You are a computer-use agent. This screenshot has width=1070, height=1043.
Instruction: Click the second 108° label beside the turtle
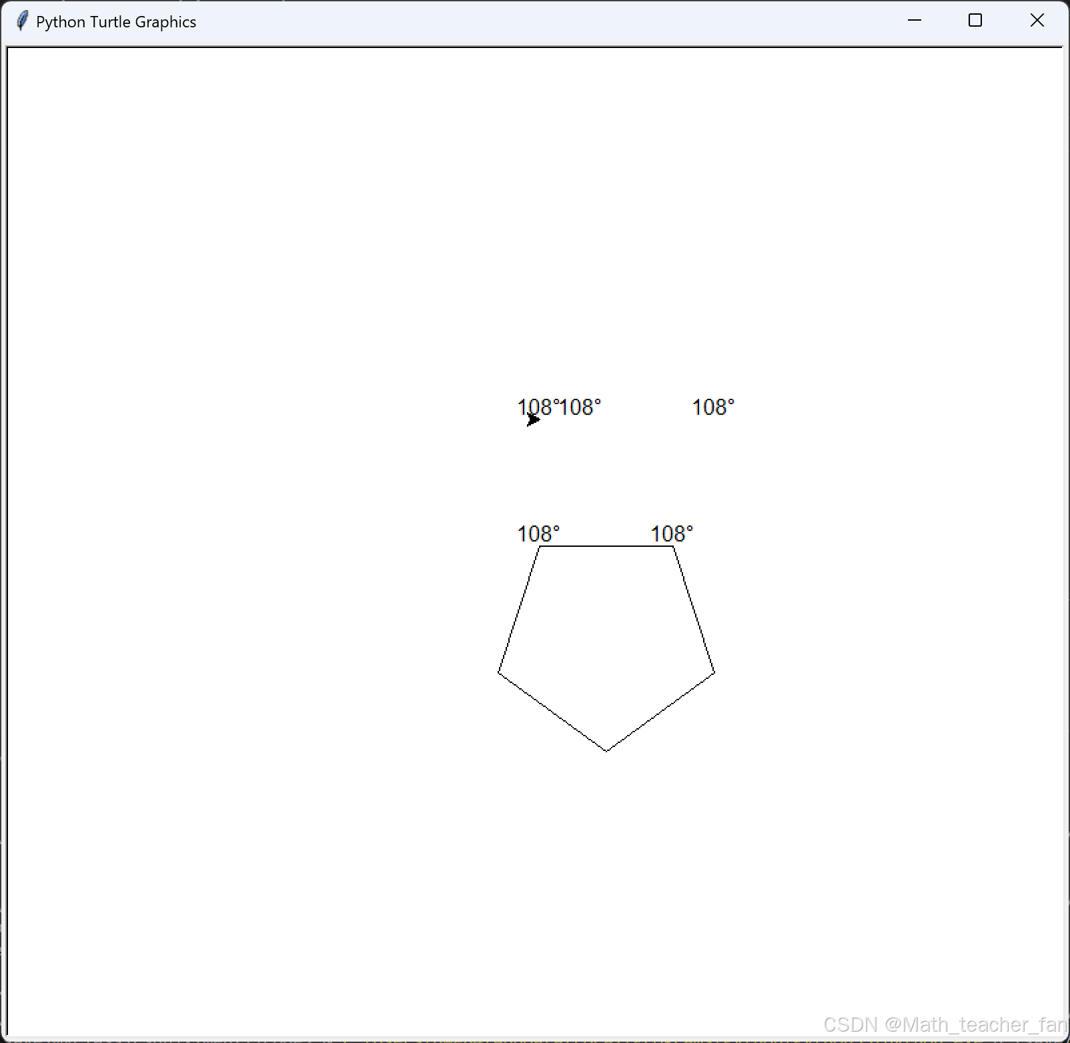point(580,407)
